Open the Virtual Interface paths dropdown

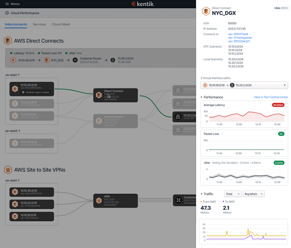pyautogui.click(x=244, y=85)
